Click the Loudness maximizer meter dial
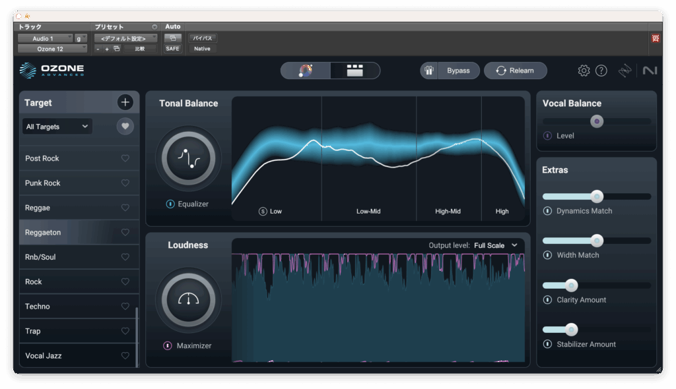Viewport: 676px width, 389px height. (188, 300)
